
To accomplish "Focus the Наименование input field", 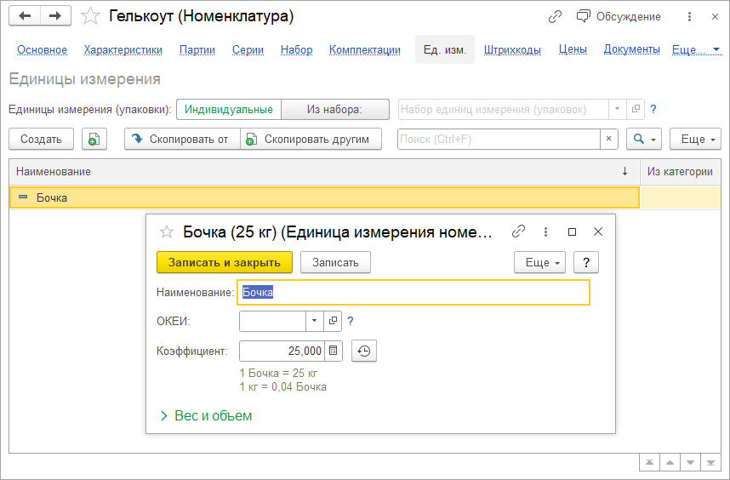I will pos(413,293).
